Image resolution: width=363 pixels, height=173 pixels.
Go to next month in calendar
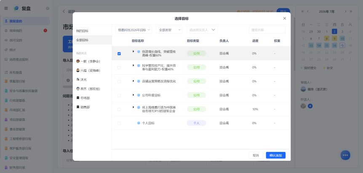[345, 11]
